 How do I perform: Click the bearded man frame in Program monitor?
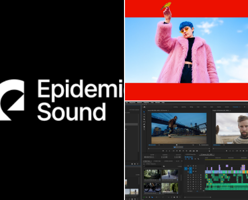[232, 128]
